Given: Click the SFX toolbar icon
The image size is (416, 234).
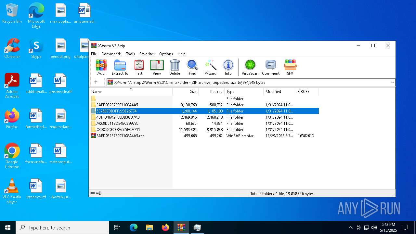Looking at the screenshot, I should pos(290,68).
